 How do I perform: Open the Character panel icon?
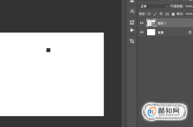132,11
